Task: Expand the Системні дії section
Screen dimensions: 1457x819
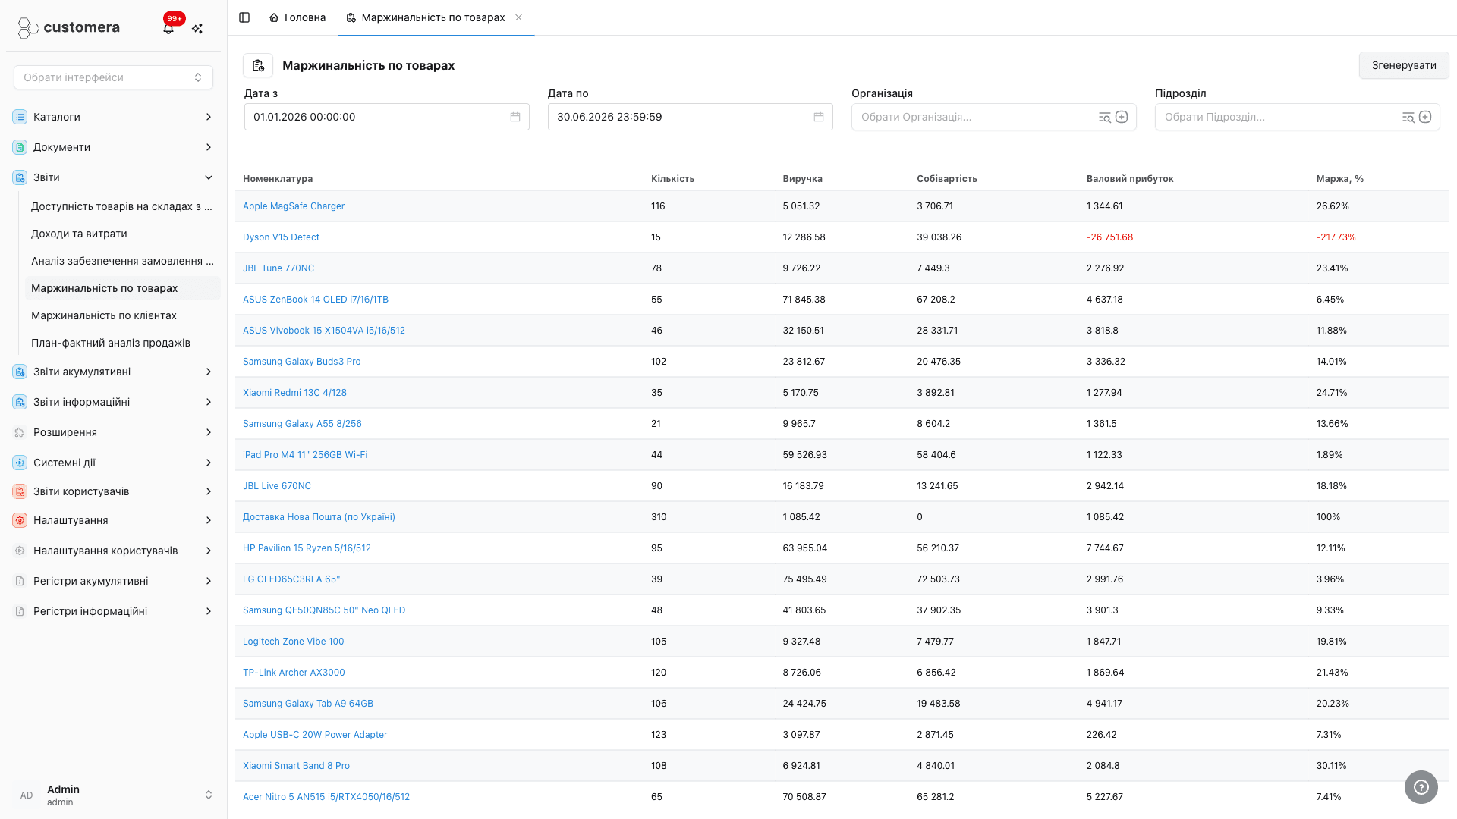Action: tap(209, 463)
